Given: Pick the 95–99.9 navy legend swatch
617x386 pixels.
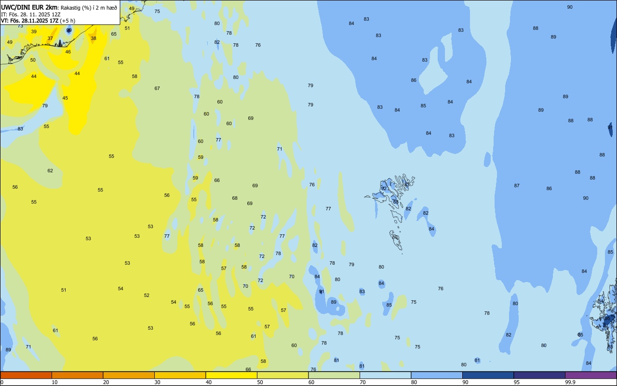Looking at the screenshot, I should [539, 375].
